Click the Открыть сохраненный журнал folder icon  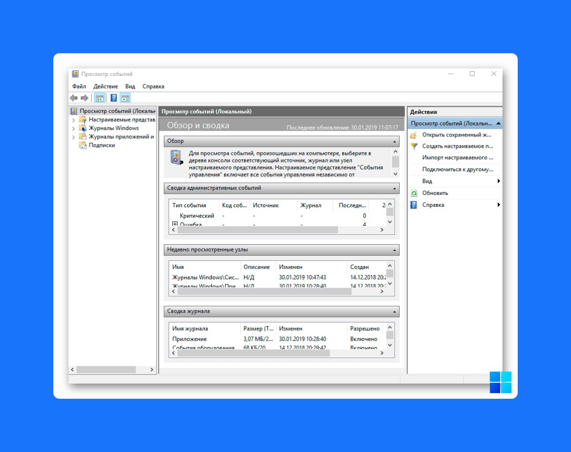[x=413, y=135]
